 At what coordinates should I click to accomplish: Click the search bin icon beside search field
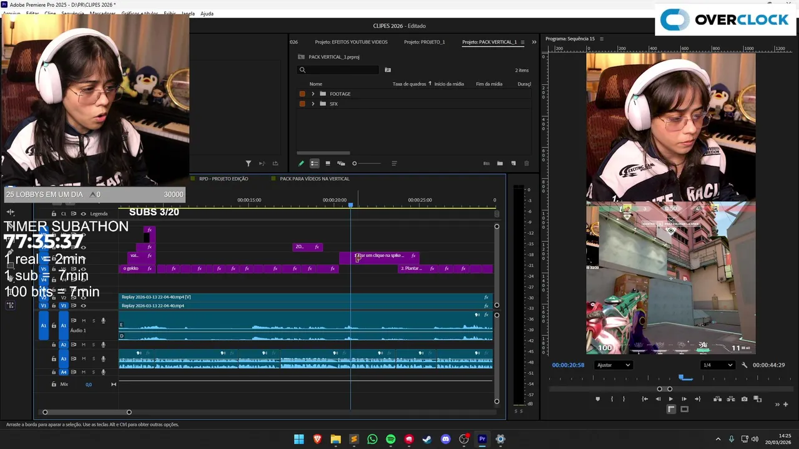(x=388, y=70)
